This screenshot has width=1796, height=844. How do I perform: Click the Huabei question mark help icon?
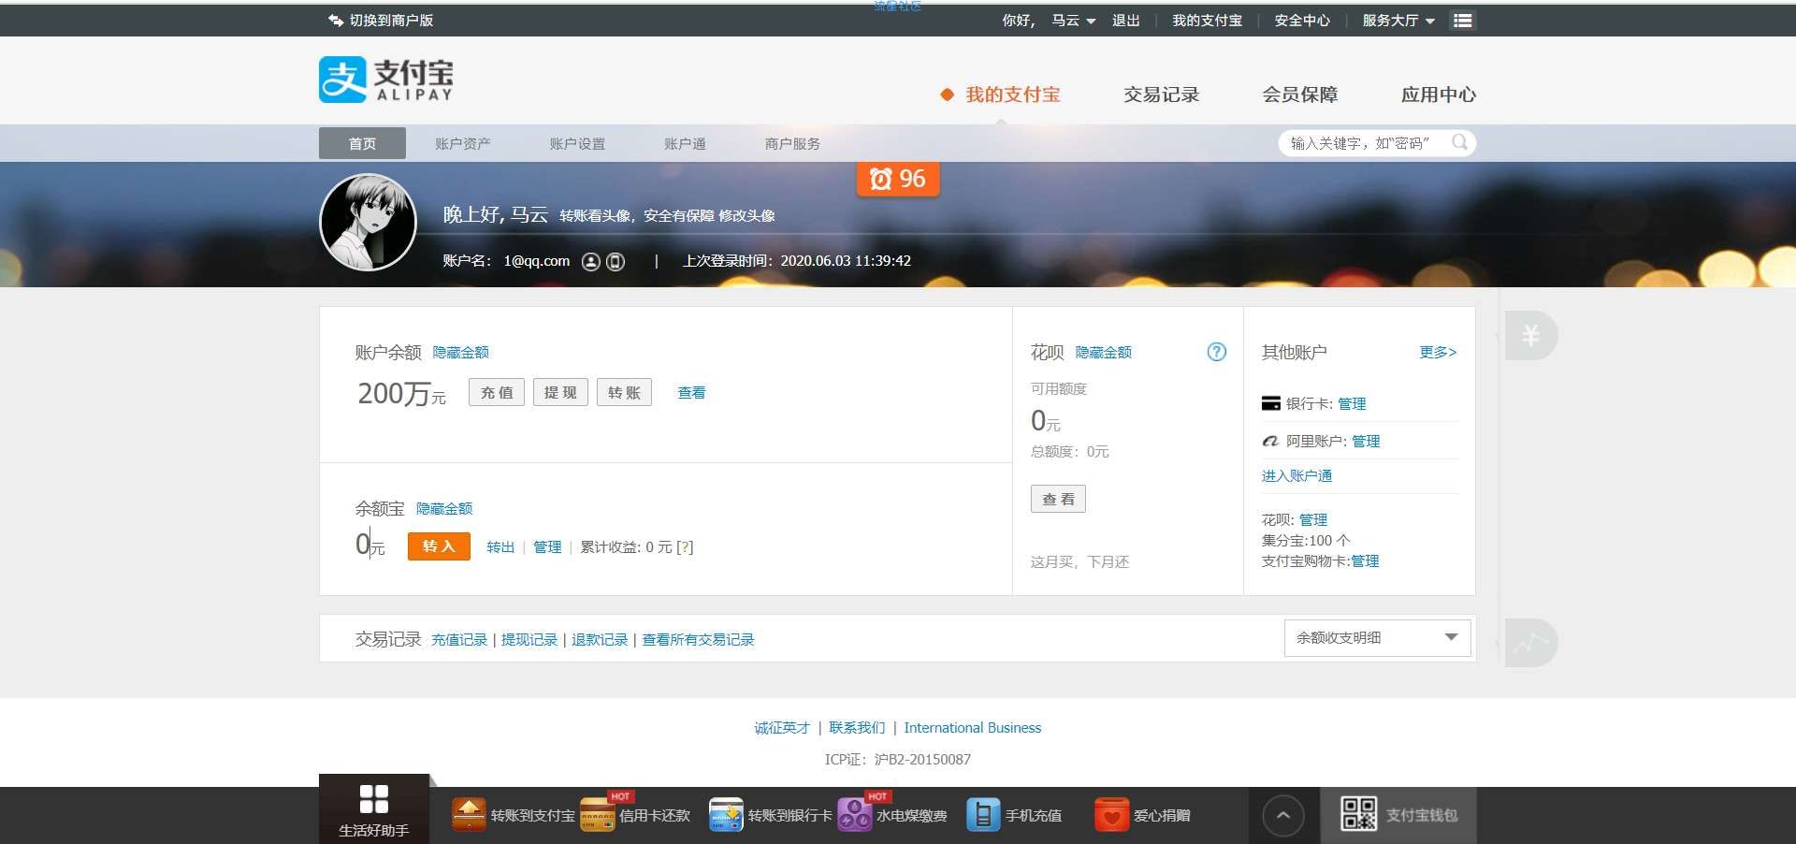[x=1216, y=352]
